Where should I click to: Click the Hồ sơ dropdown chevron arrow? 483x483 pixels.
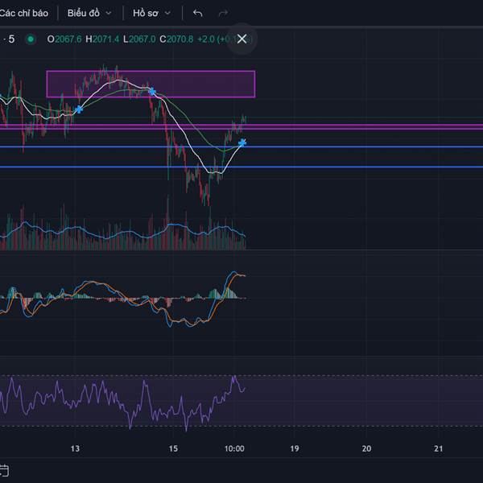click(x=167, y=13)
